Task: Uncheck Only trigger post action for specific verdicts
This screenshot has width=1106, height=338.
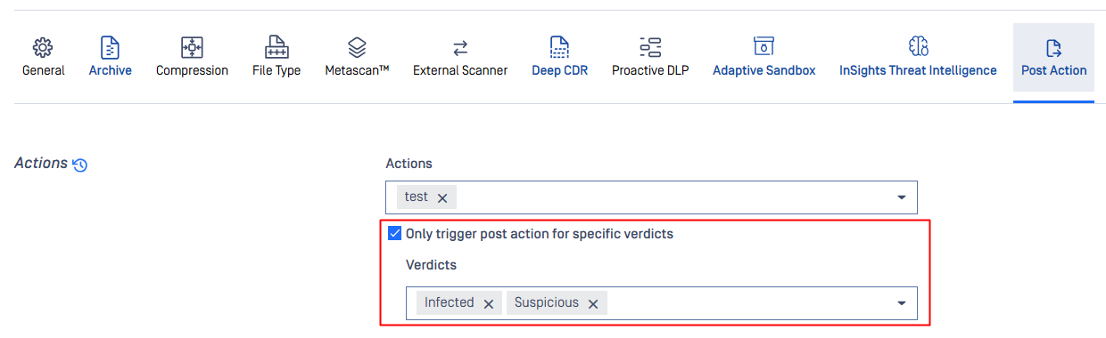Action: [x=394, y=234]
